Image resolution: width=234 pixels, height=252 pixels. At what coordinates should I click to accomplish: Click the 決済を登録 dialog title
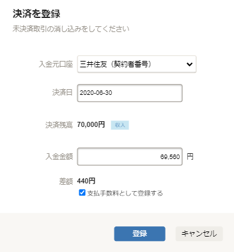click(36, 14)
